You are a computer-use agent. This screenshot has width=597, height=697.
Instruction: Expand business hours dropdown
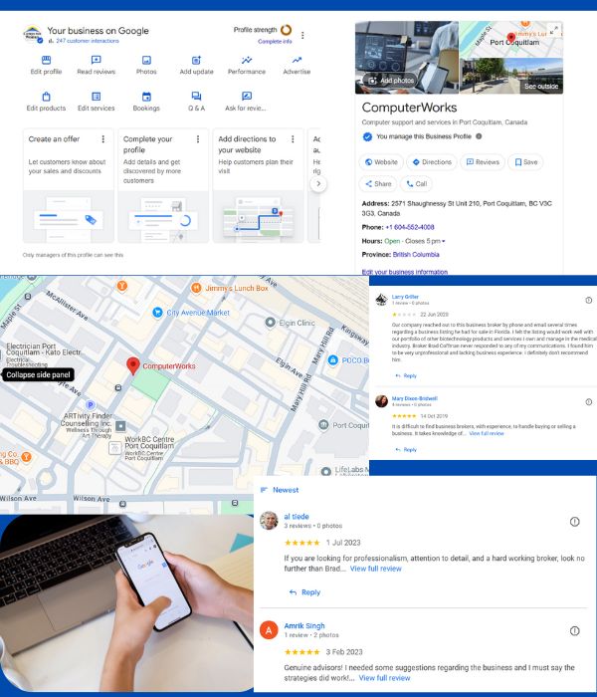click(x=444, y=241)
